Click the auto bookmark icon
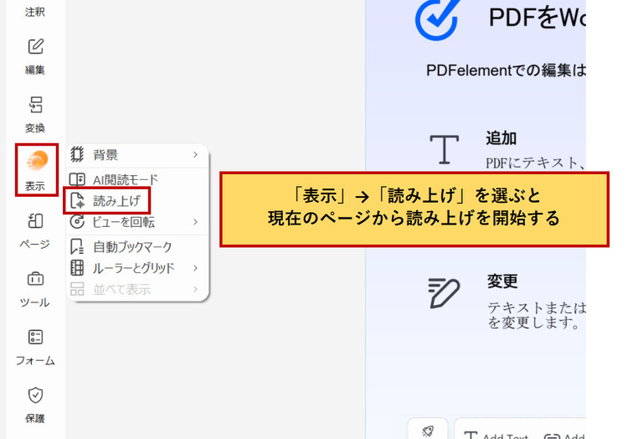This screenshot has height=439, width=628. (77, 247)
